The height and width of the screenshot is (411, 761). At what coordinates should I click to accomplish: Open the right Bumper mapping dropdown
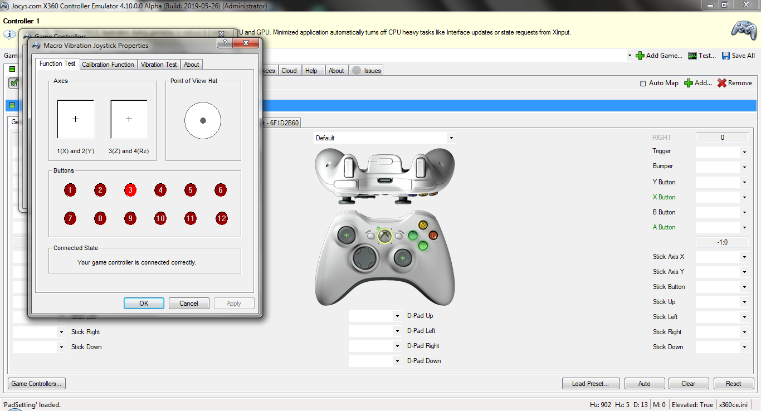click(x=744, y=167)
